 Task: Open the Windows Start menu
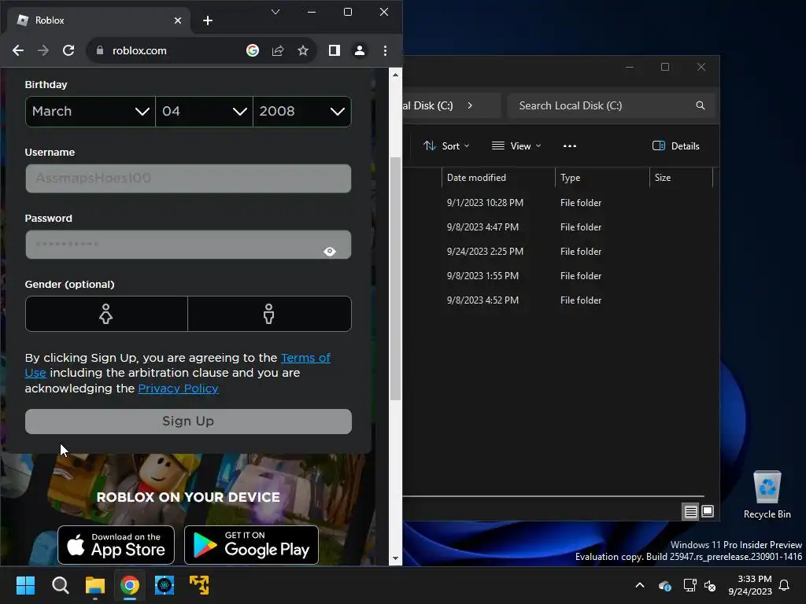25,585
